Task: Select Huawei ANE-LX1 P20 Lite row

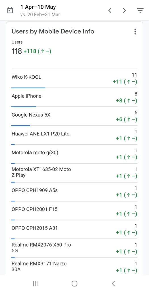Action: tap(74, 135)
